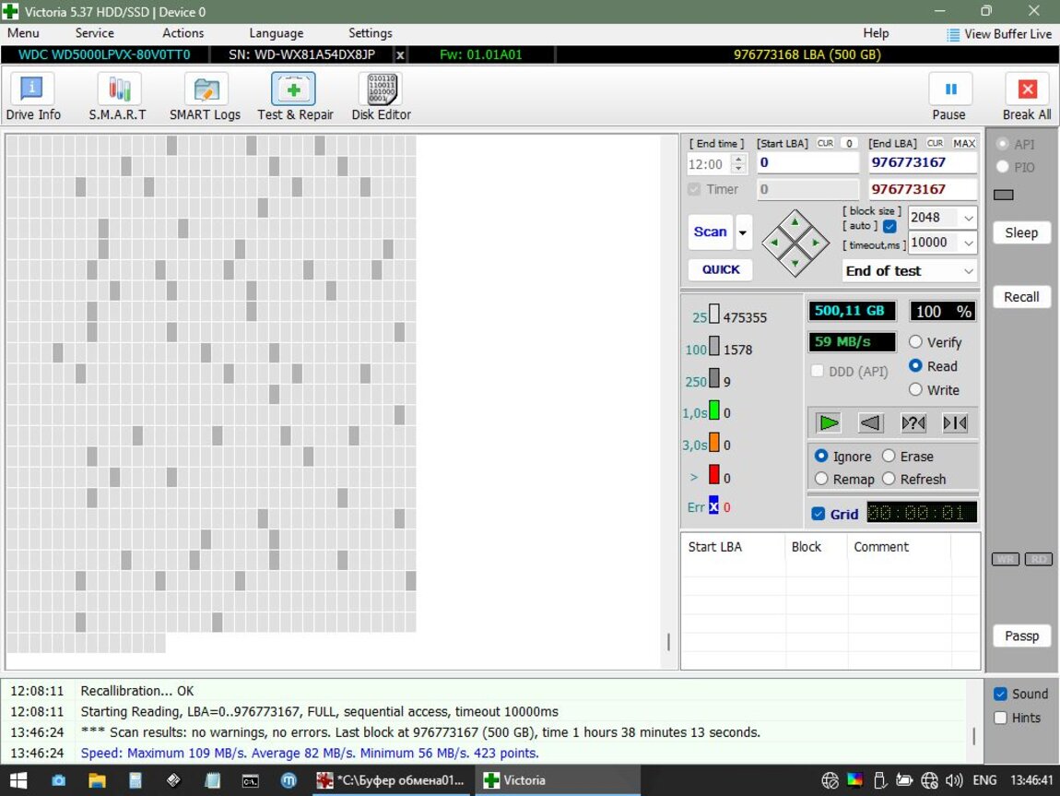Viewport: 1060px width, 796px height.
Task: Click the Start LBA input field
Action: click(x=807, y=162)
